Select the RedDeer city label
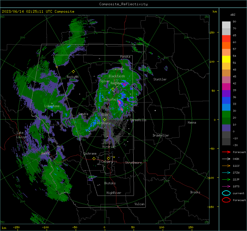This screenshot has width=247, height=231. click(116, 83)
